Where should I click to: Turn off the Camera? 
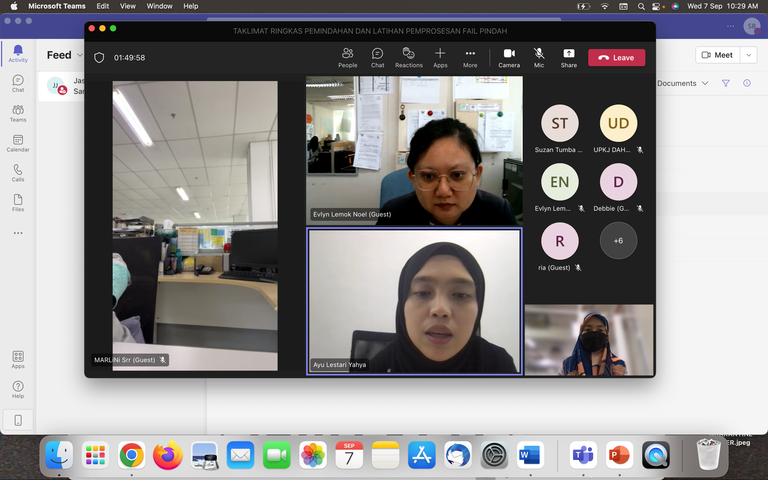pos(509,58)
